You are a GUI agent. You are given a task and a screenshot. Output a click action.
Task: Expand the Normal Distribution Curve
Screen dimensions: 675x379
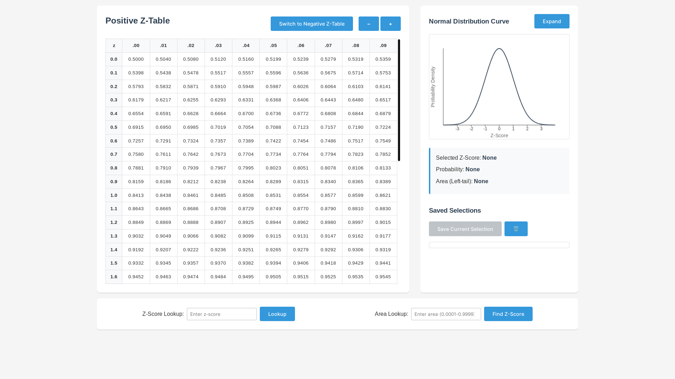[x=552, y=21]
